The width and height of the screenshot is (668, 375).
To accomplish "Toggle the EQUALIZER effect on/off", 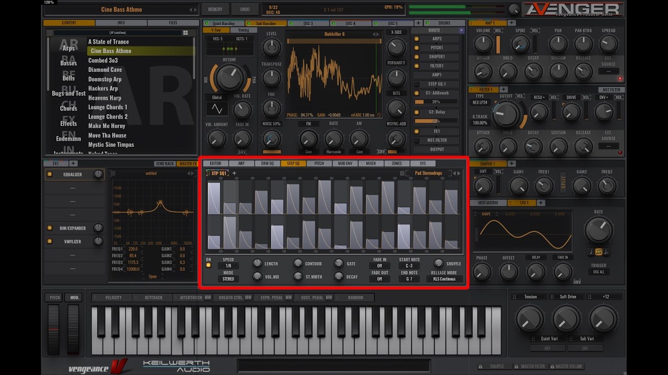I will [50, 174].
